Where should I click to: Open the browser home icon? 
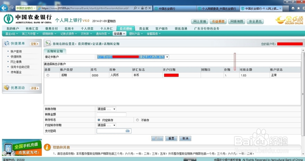point(293,8)
